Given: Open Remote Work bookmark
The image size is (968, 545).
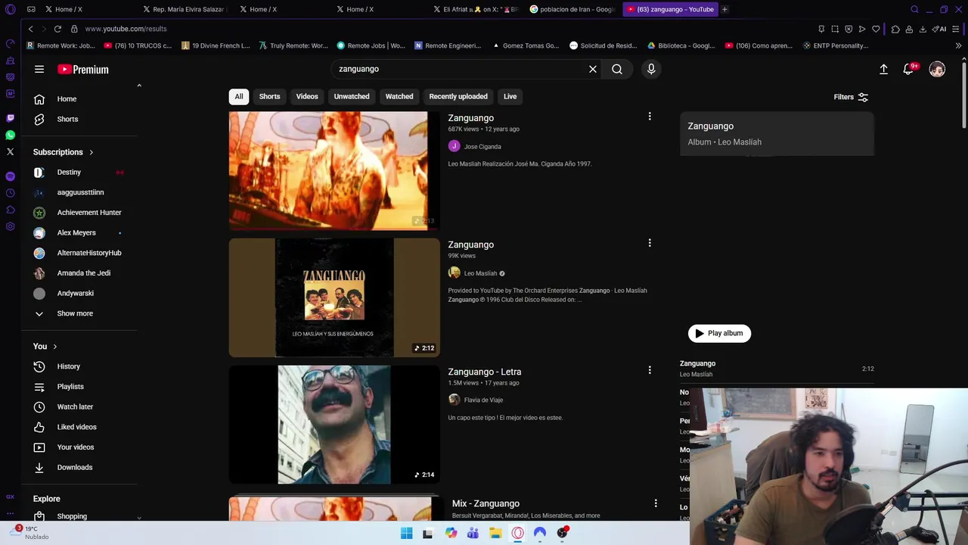Looking at the screenshot, I should click(x=61, y=45).
